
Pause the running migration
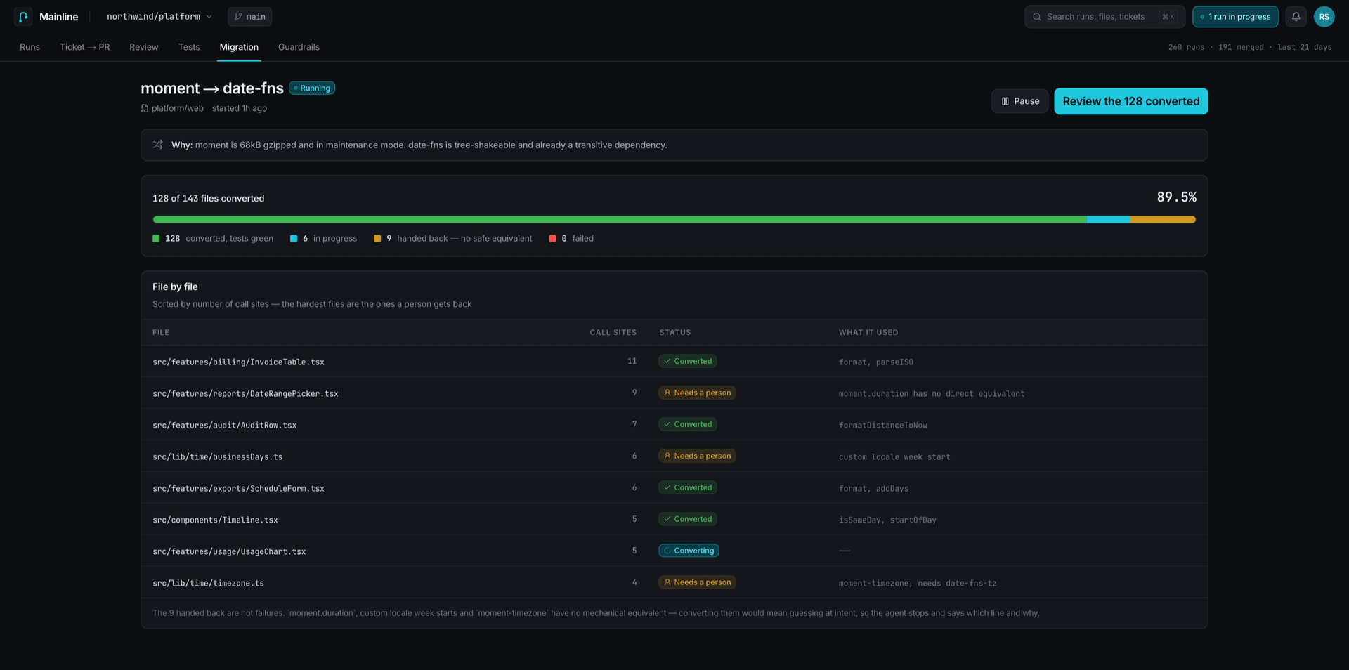click(1020, 101)
